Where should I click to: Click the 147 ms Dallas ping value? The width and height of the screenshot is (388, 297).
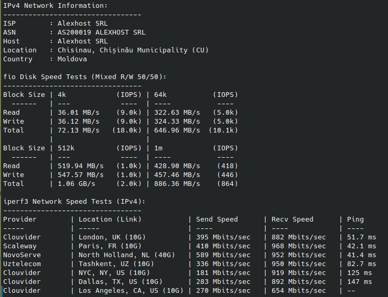[359, 282]
